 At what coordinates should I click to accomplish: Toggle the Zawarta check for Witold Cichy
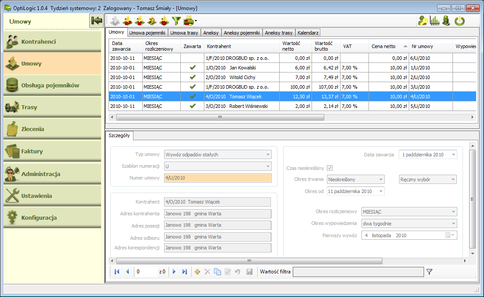193,77
